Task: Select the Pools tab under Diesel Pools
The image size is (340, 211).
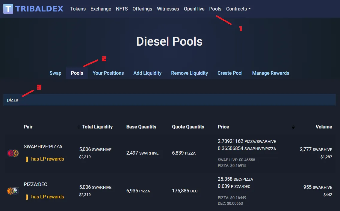Action: coord(77,73)
